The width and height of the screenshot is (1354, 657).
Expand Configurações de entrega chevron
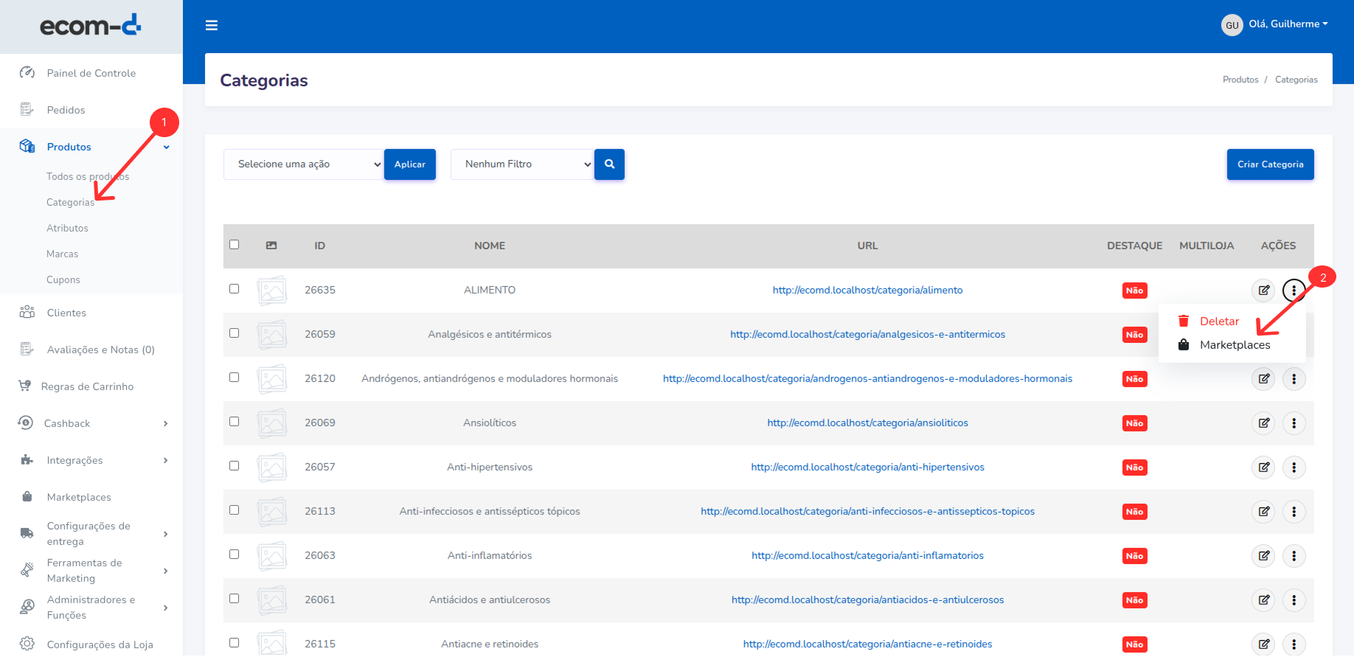point(166,534)
